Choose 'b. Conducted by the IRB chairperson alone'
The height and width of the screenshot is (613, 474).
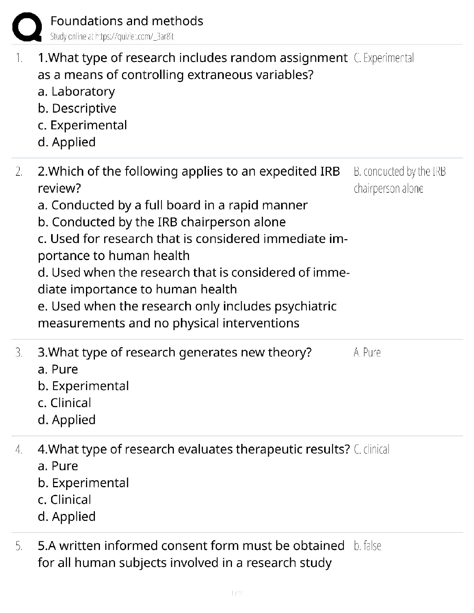162,222
